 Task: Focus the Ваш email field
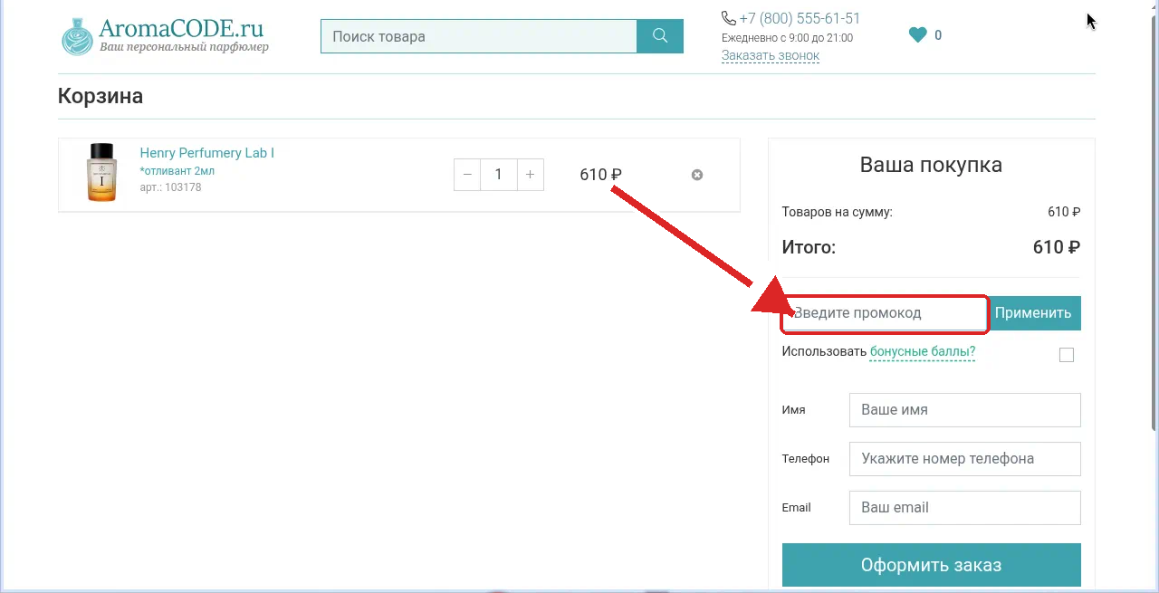(965, 507)
